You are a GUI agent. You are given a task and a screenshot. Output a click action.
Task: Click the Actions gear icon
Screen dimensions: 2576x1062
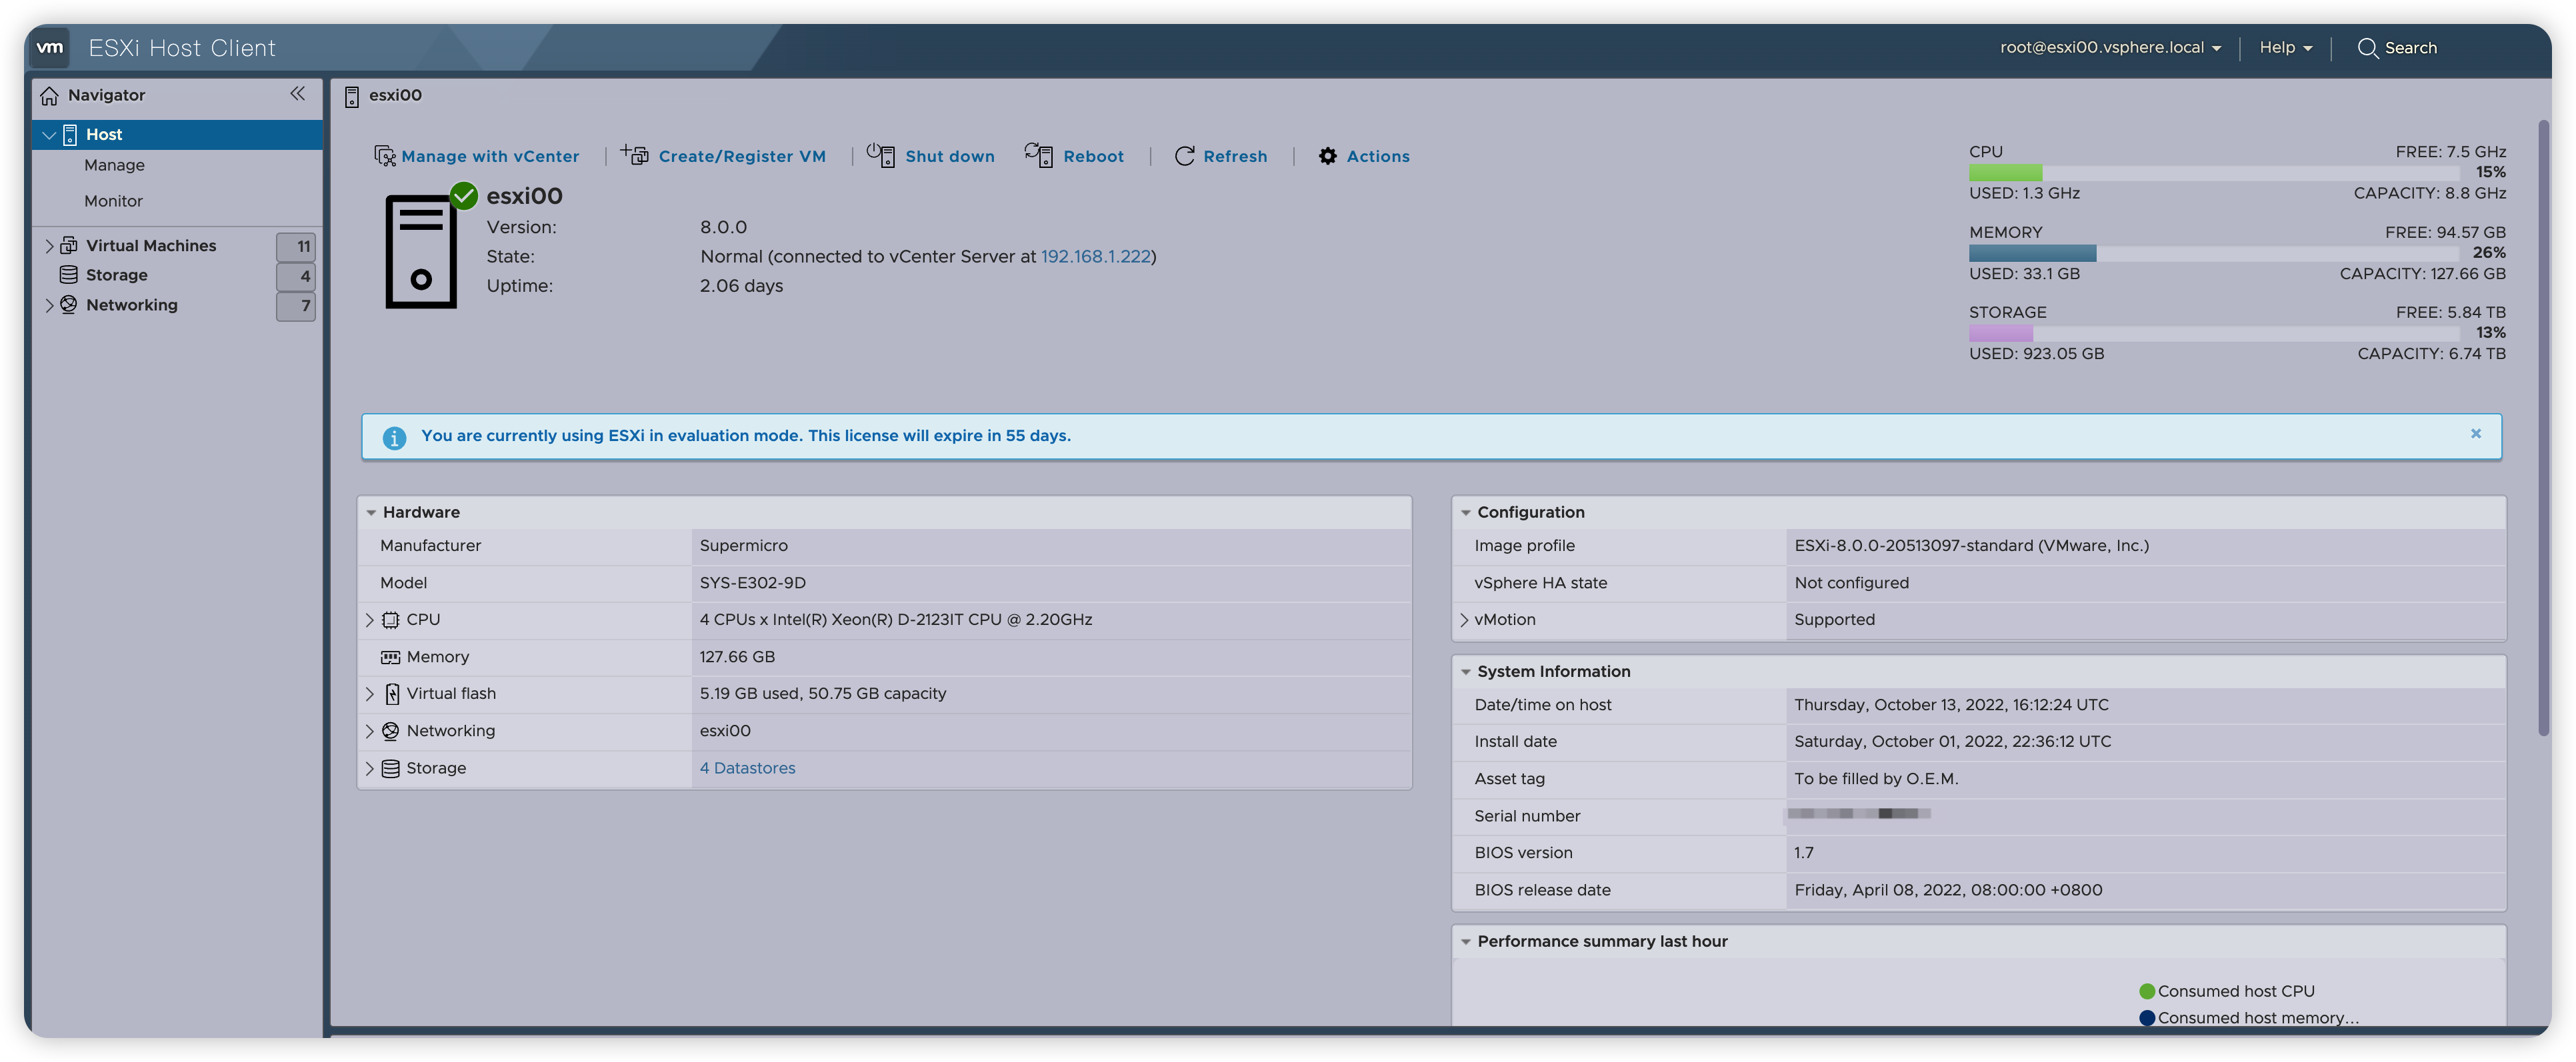[x=1328, y=156]
